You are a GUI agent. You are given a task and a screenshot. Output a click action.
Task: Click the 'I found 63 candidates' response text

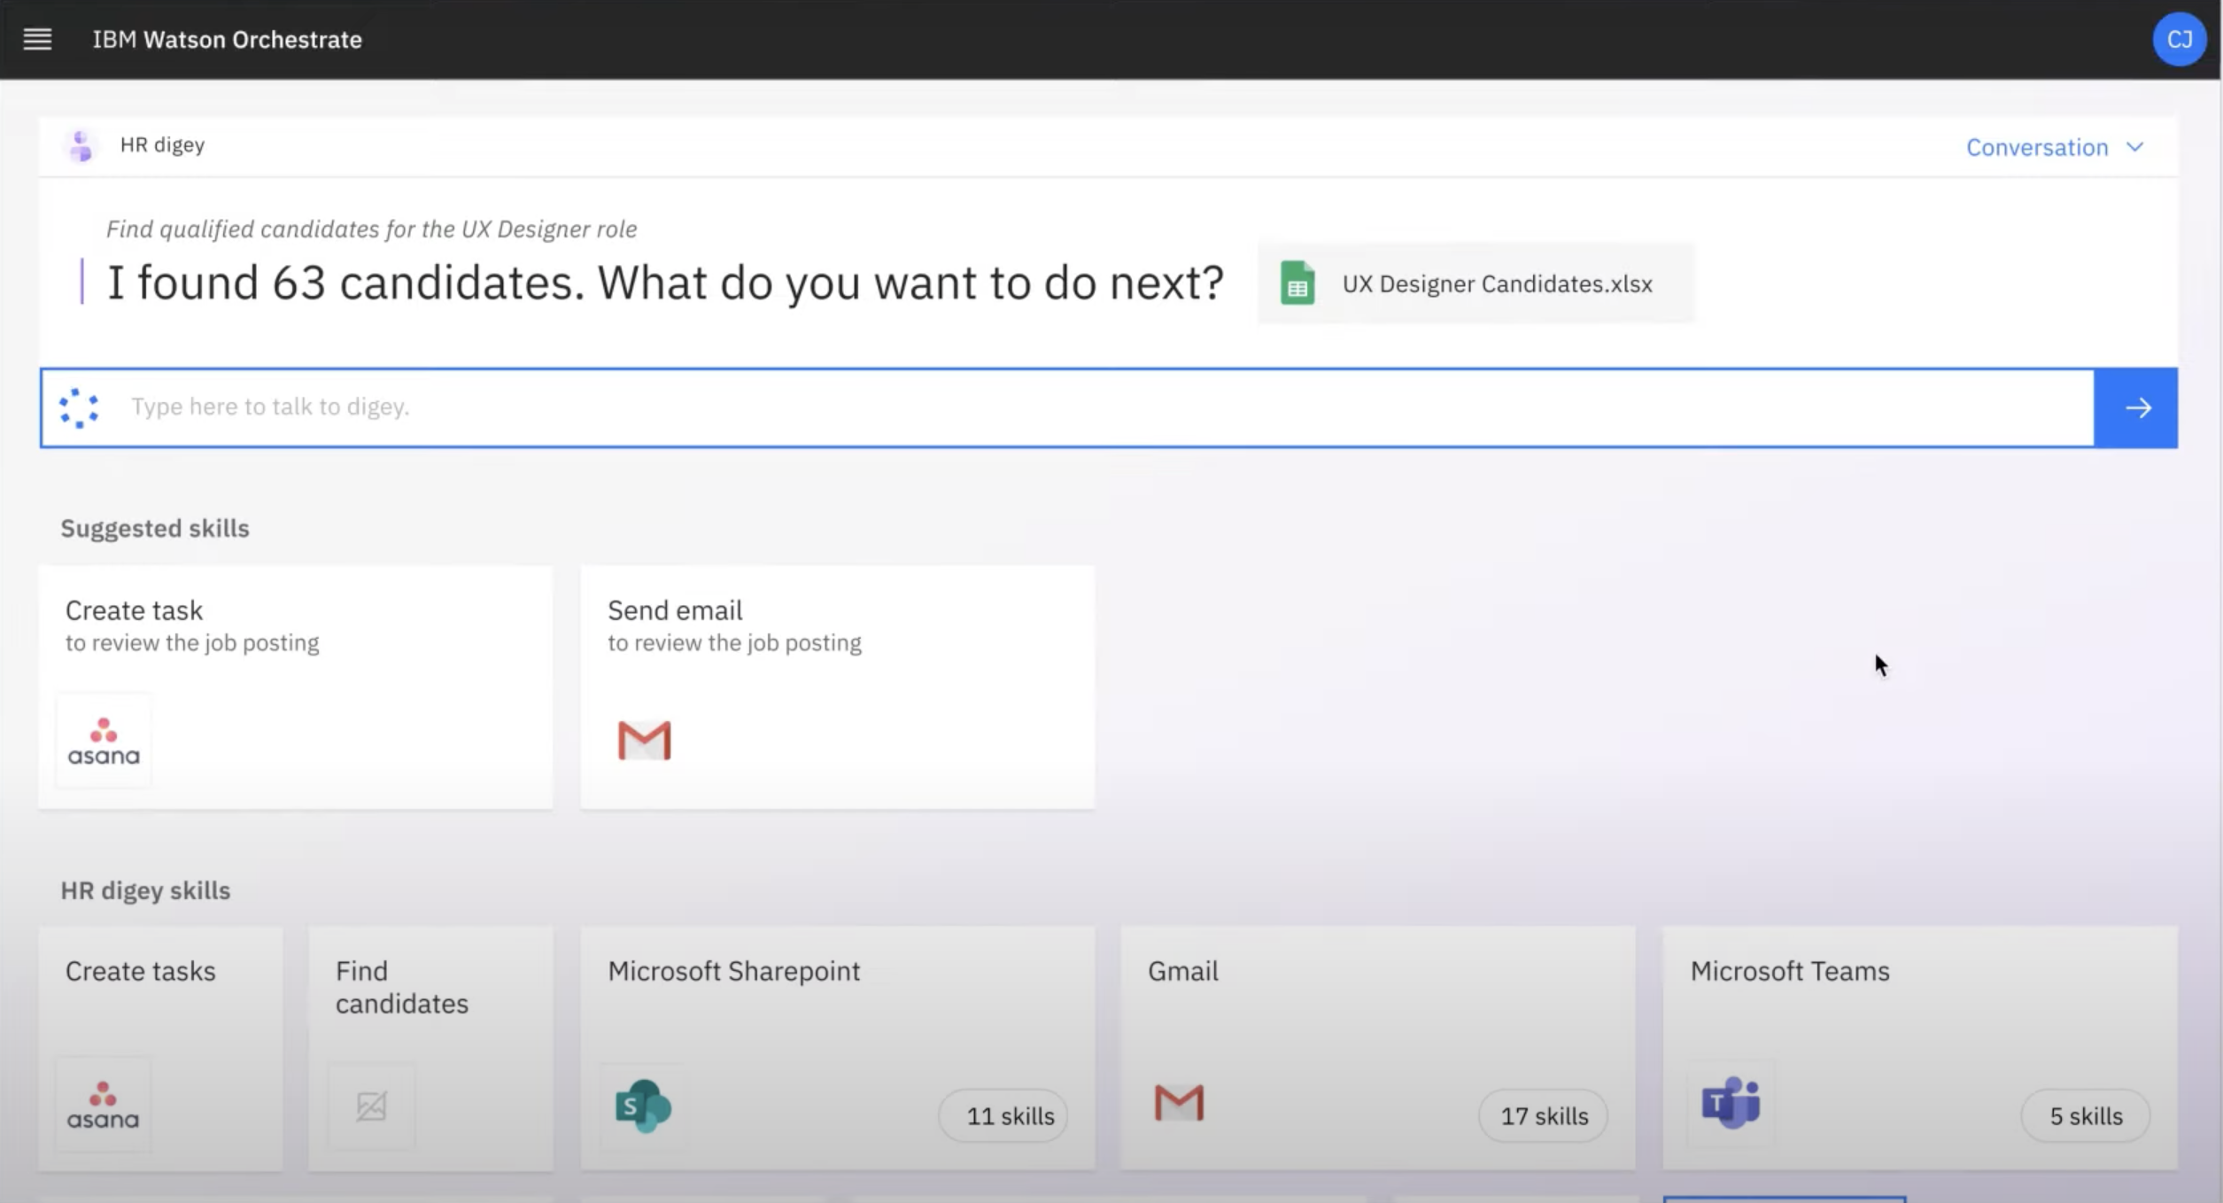pos(665,283)
